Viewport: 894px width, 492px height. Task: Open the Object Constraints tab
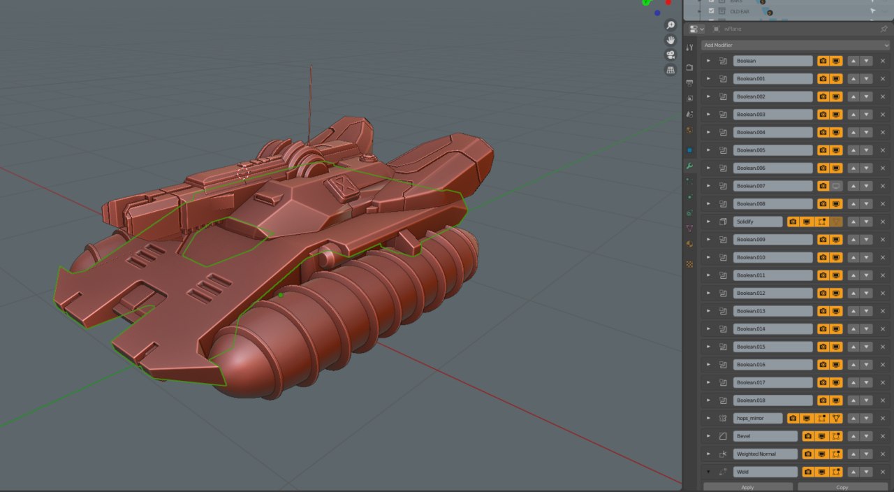coord(690,212)
